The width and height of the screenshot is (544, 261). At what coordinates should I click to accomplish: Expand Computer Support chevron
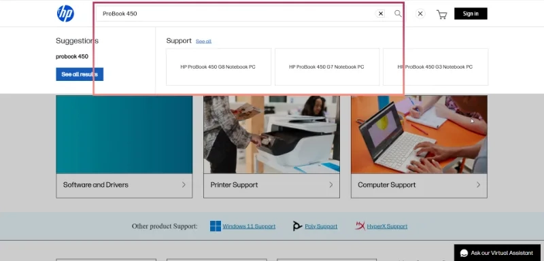pos(479,185)
